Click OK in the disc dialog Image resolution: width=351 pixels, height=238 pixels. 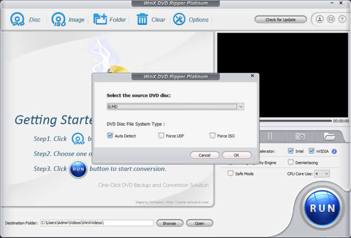pyautogui.click(x=237, y=155)
